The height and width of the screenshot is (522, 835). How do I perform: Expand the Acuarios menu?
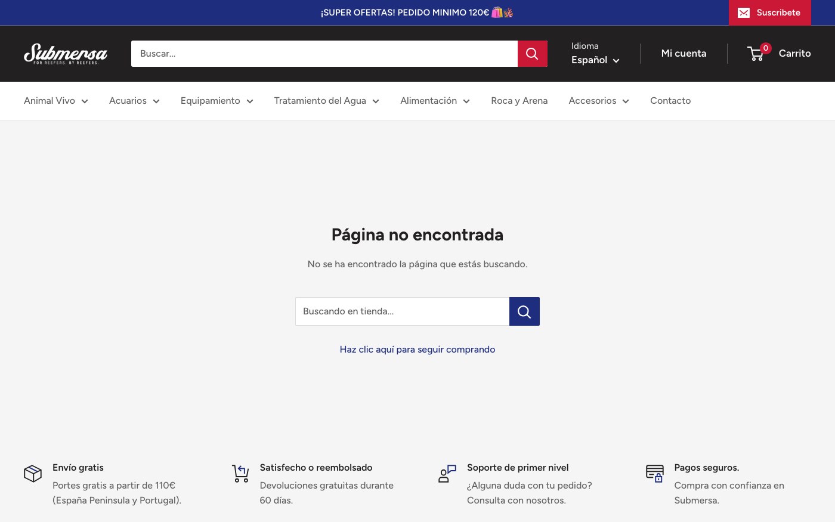134,101
